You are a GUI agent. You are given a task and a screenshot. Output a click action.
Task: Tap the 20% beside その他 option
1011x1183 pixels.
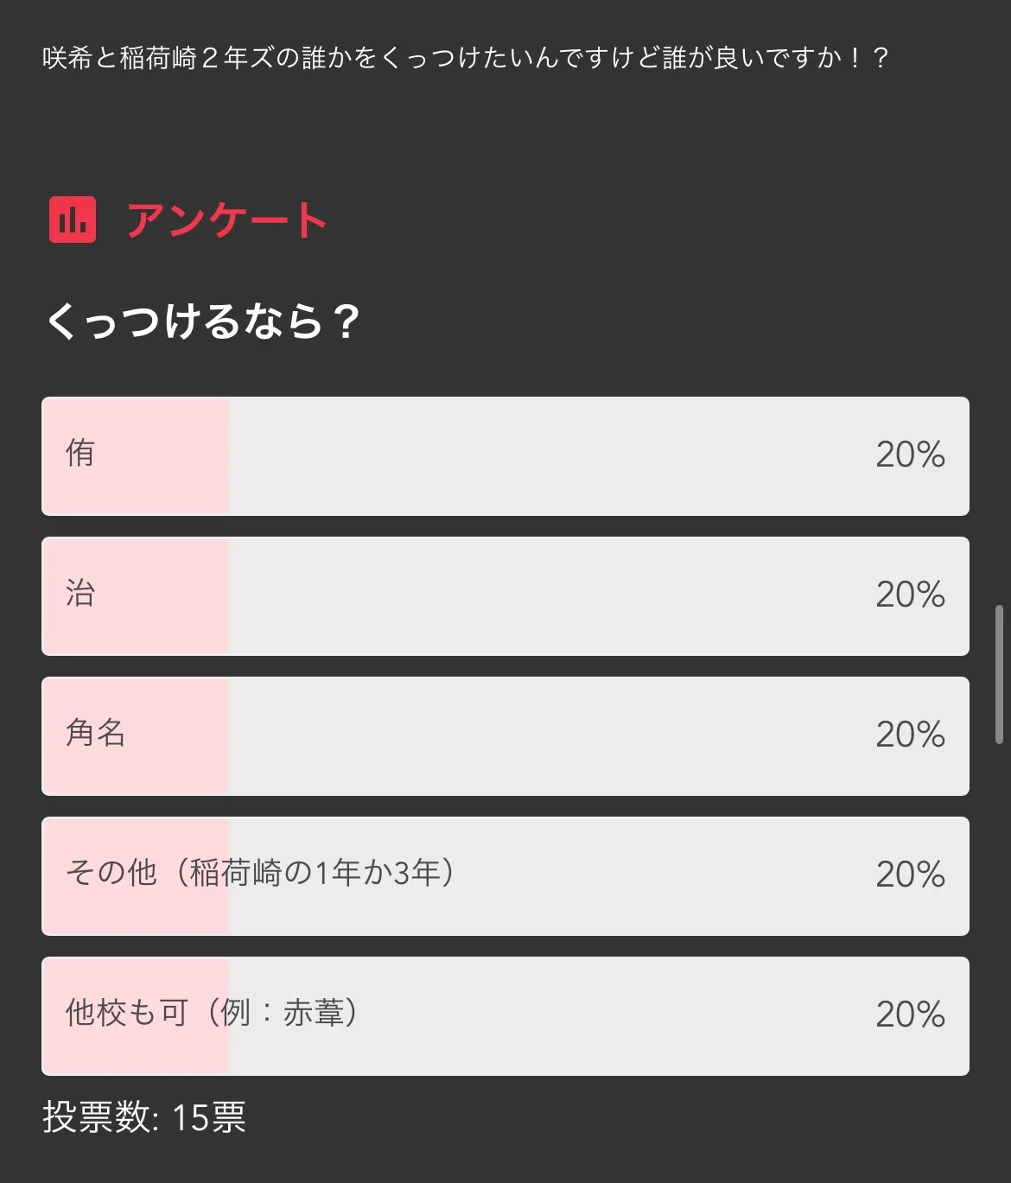tap(911, 875)
